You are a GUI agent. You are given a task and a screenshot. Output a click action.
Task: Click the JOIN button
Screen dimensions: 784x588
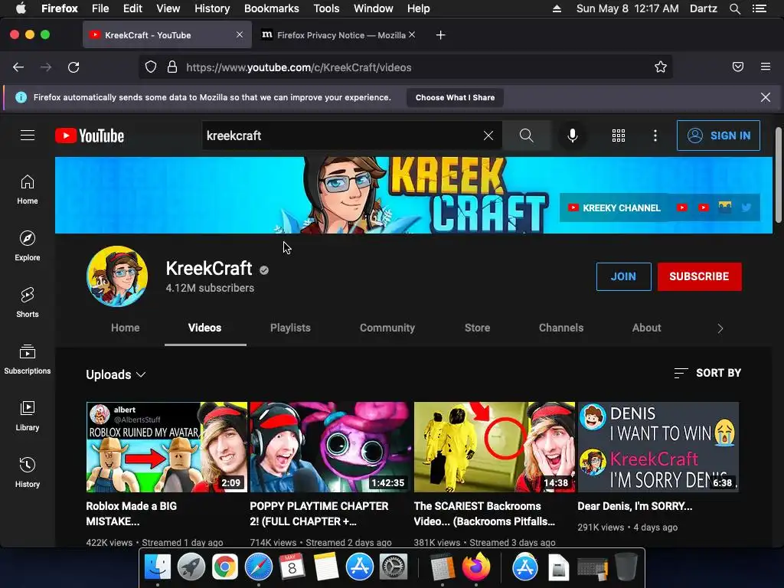click(x=623, y=276)
